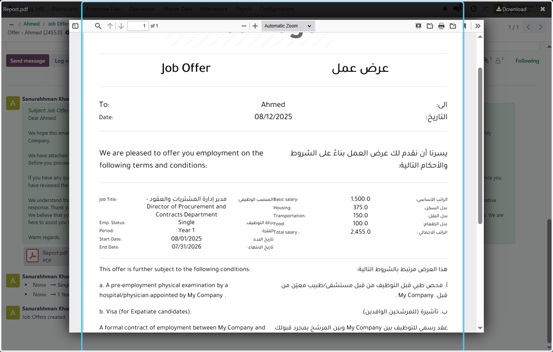Image resolution: width=553 pixels, height=352 pixels.
Task: Open the Configurations menu in the background
Action: (277, 9)
